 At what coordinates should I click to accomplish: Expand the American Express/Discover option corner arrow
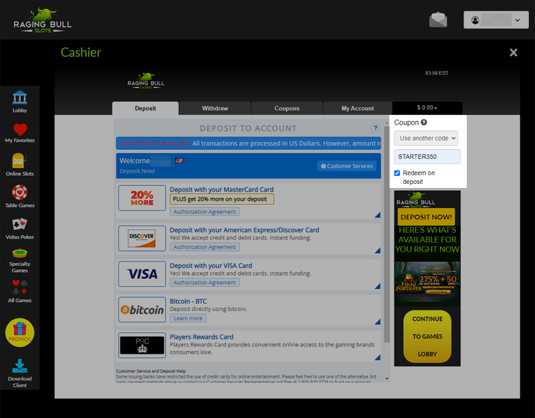pyautogui.click(x=377, y=250)
